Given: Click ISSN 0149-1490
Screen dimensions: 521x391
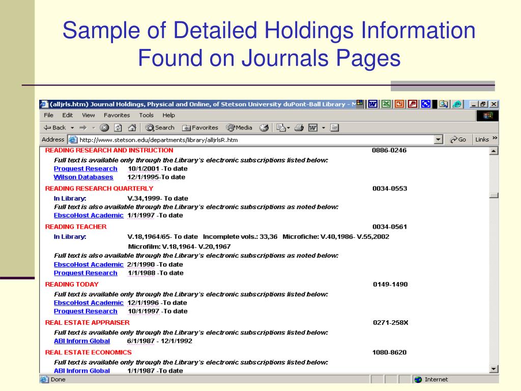Looking at the screenshot, I should [x=390, y=284].
